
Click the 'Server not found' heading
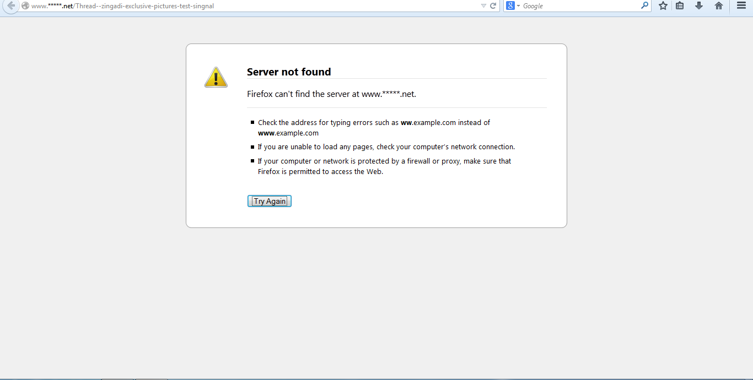pos(289,72)
